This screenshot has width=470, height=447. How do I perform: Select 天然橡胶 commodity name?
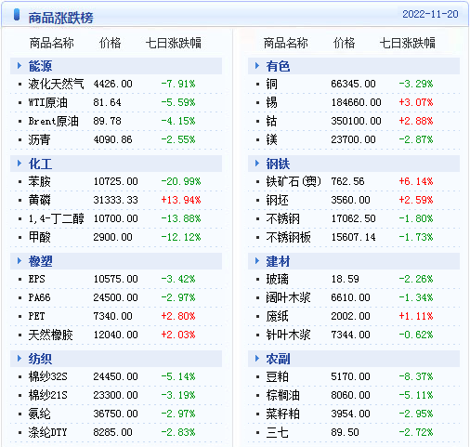pyautogui.click(x=50, y=335)
